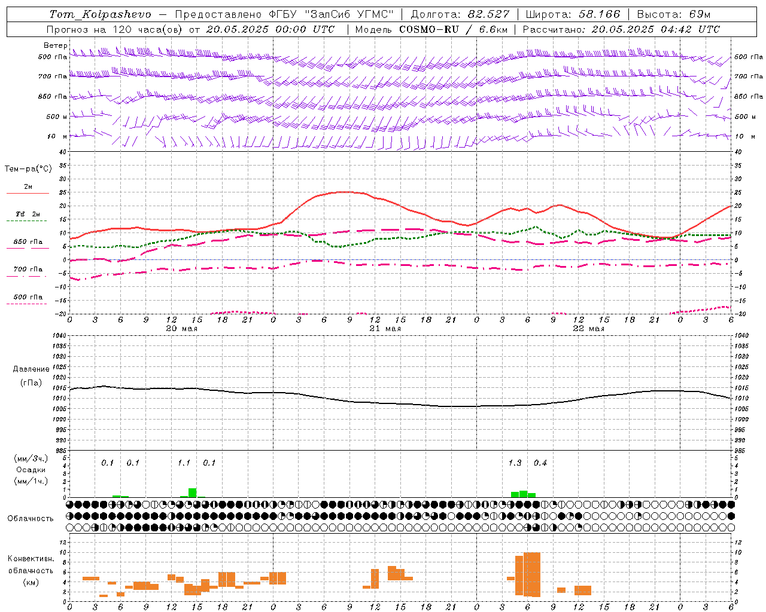Viewport: 766px width, 612px height.
Task: Click the Давление pressure chart title
Action: pyautogui.click(x=31, y=369)
